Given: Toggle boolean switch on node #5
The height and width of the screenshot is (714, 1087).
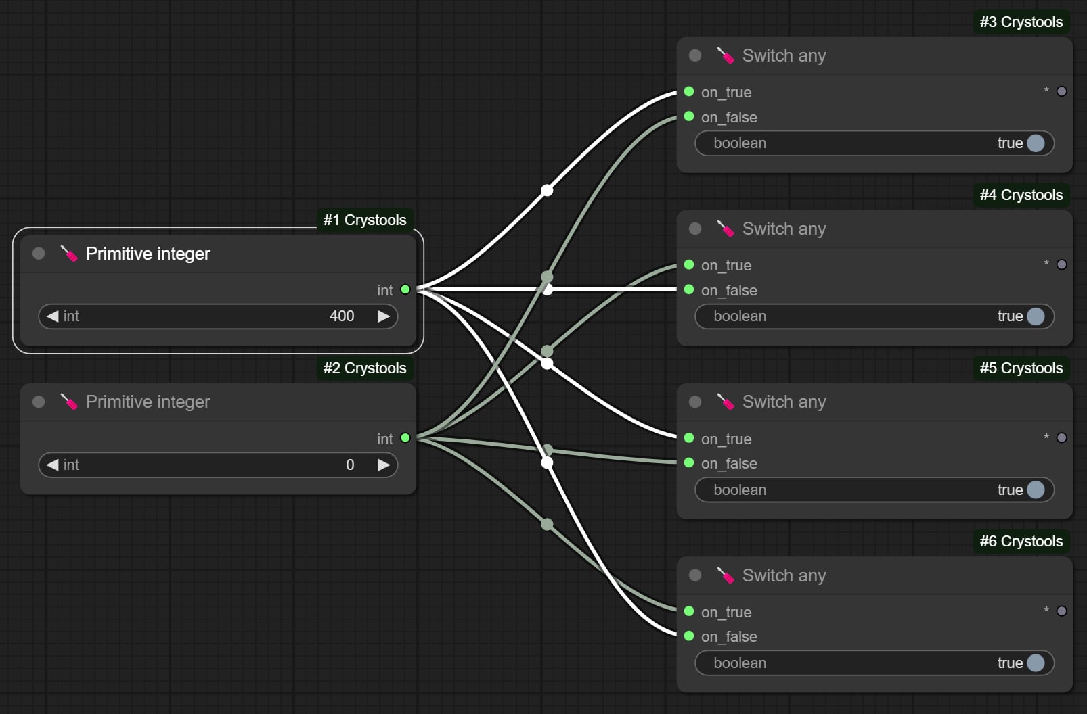Looking at the screenshot, I should (x=874, y=490).
